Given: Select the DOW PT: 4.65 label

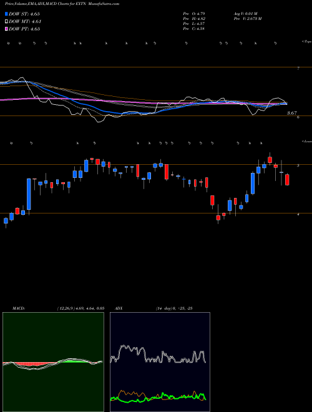Looking at the screenshot, I should coord(24,29).
